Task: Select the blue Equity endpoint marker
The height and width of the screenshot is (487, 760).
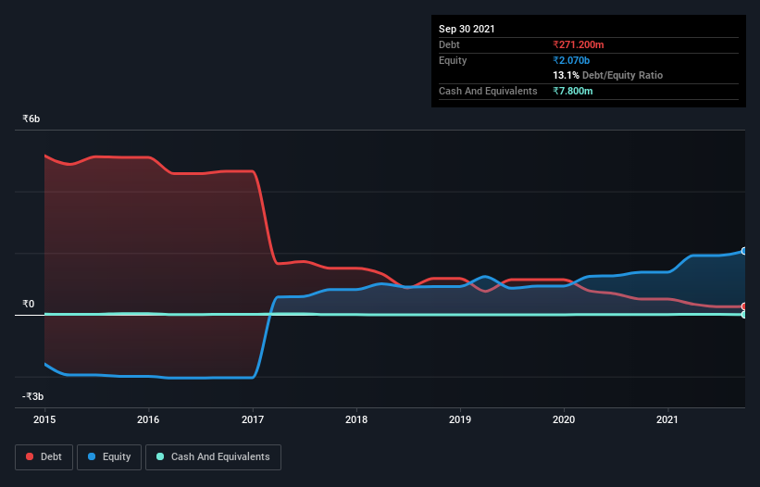Action: coord(744,251)
